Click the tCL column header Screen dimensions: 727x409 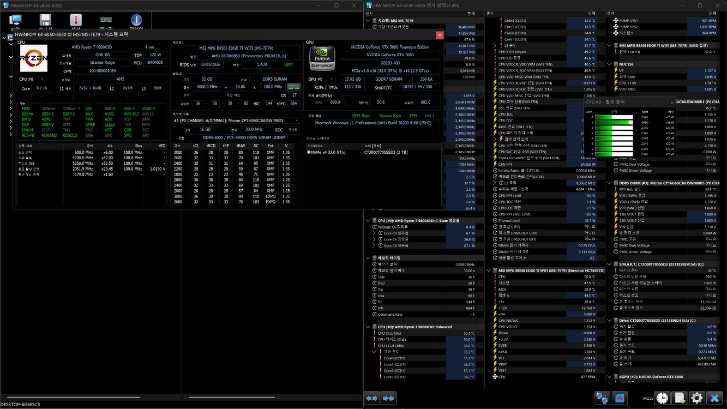pos(196,146)
